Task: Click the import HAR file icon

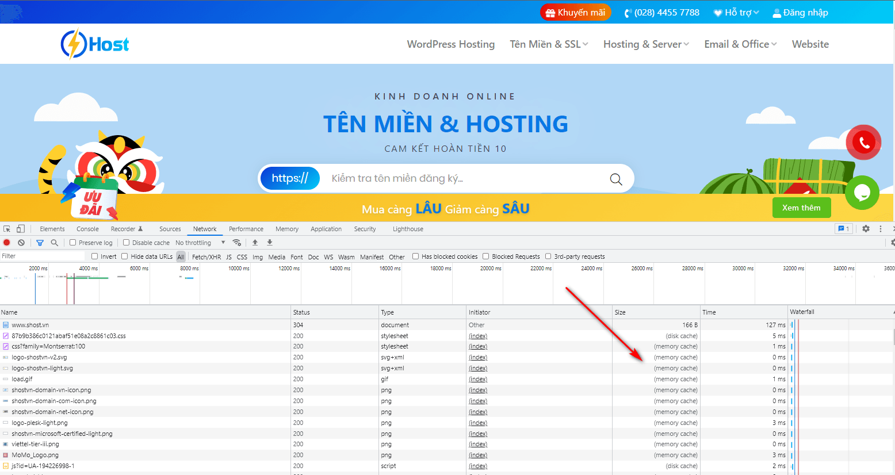Action: 255,242
